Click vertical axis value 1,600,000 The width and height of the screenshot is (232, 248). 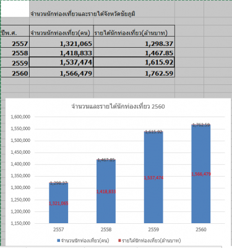[x=20, y=117]
